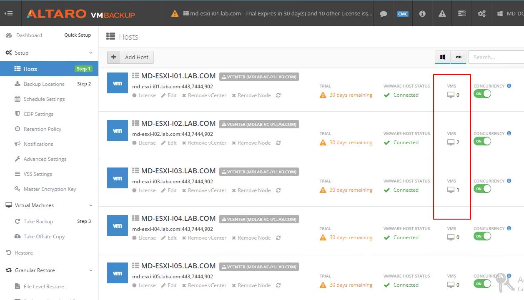Image resolution: width=524 pixels, height=300 pixels.
Task: Collapse the Setup section chevron
Action: pyautogui.click(x=91, y=53)
